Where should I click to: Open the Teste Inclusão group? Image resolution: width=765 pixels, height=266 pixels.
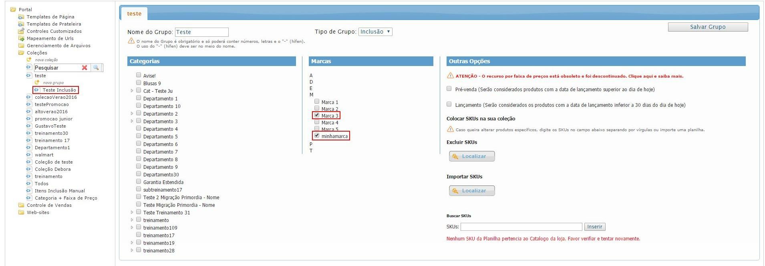pos(59,90)
